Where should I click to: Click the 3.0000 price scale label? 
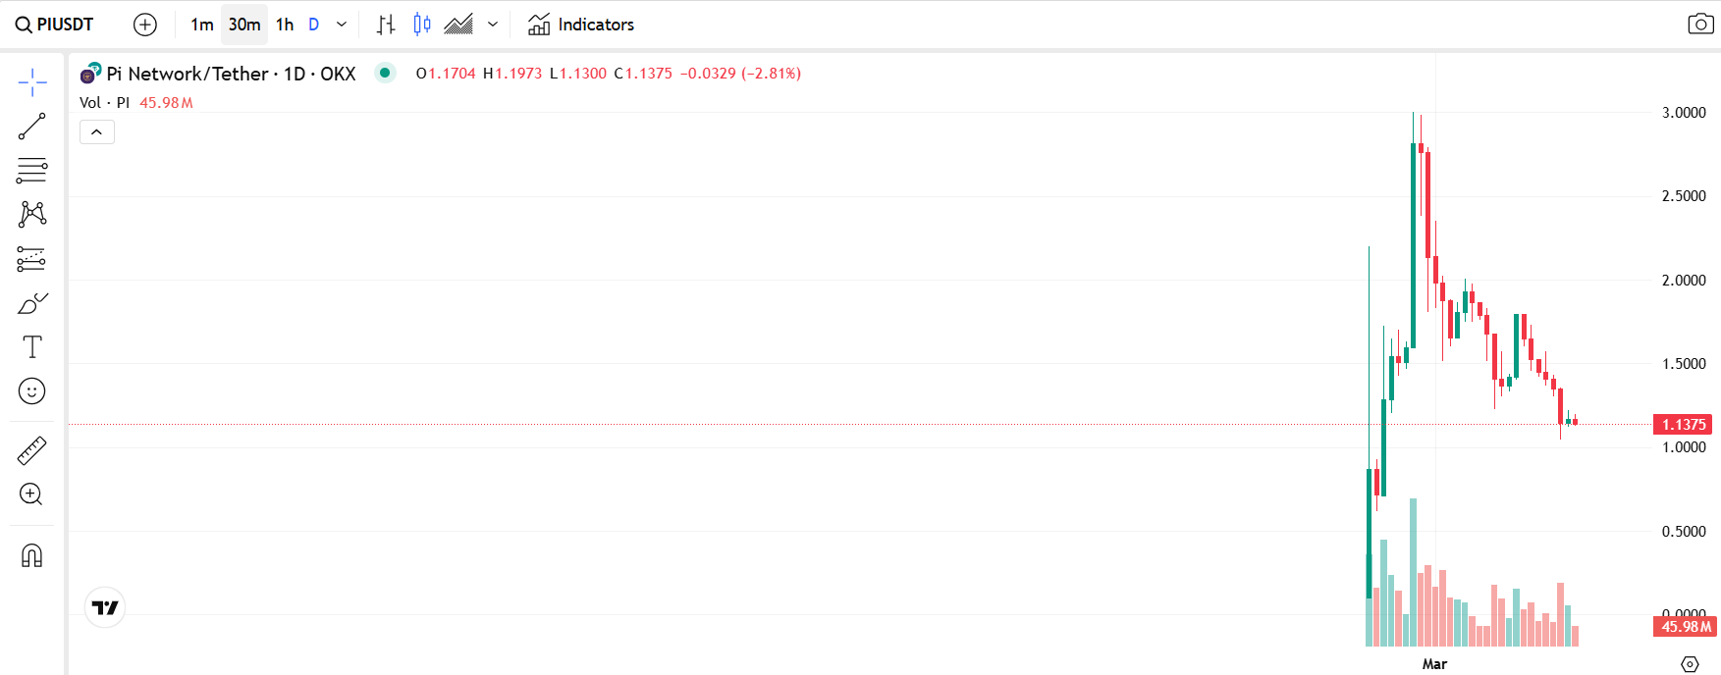pos(1684,113)
